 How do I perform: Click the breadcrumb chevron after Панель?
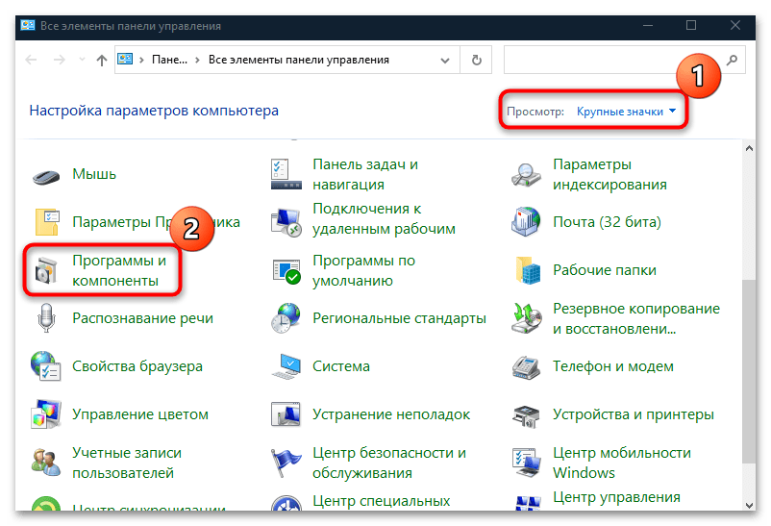pyautogui.click(x=200, y=60)
